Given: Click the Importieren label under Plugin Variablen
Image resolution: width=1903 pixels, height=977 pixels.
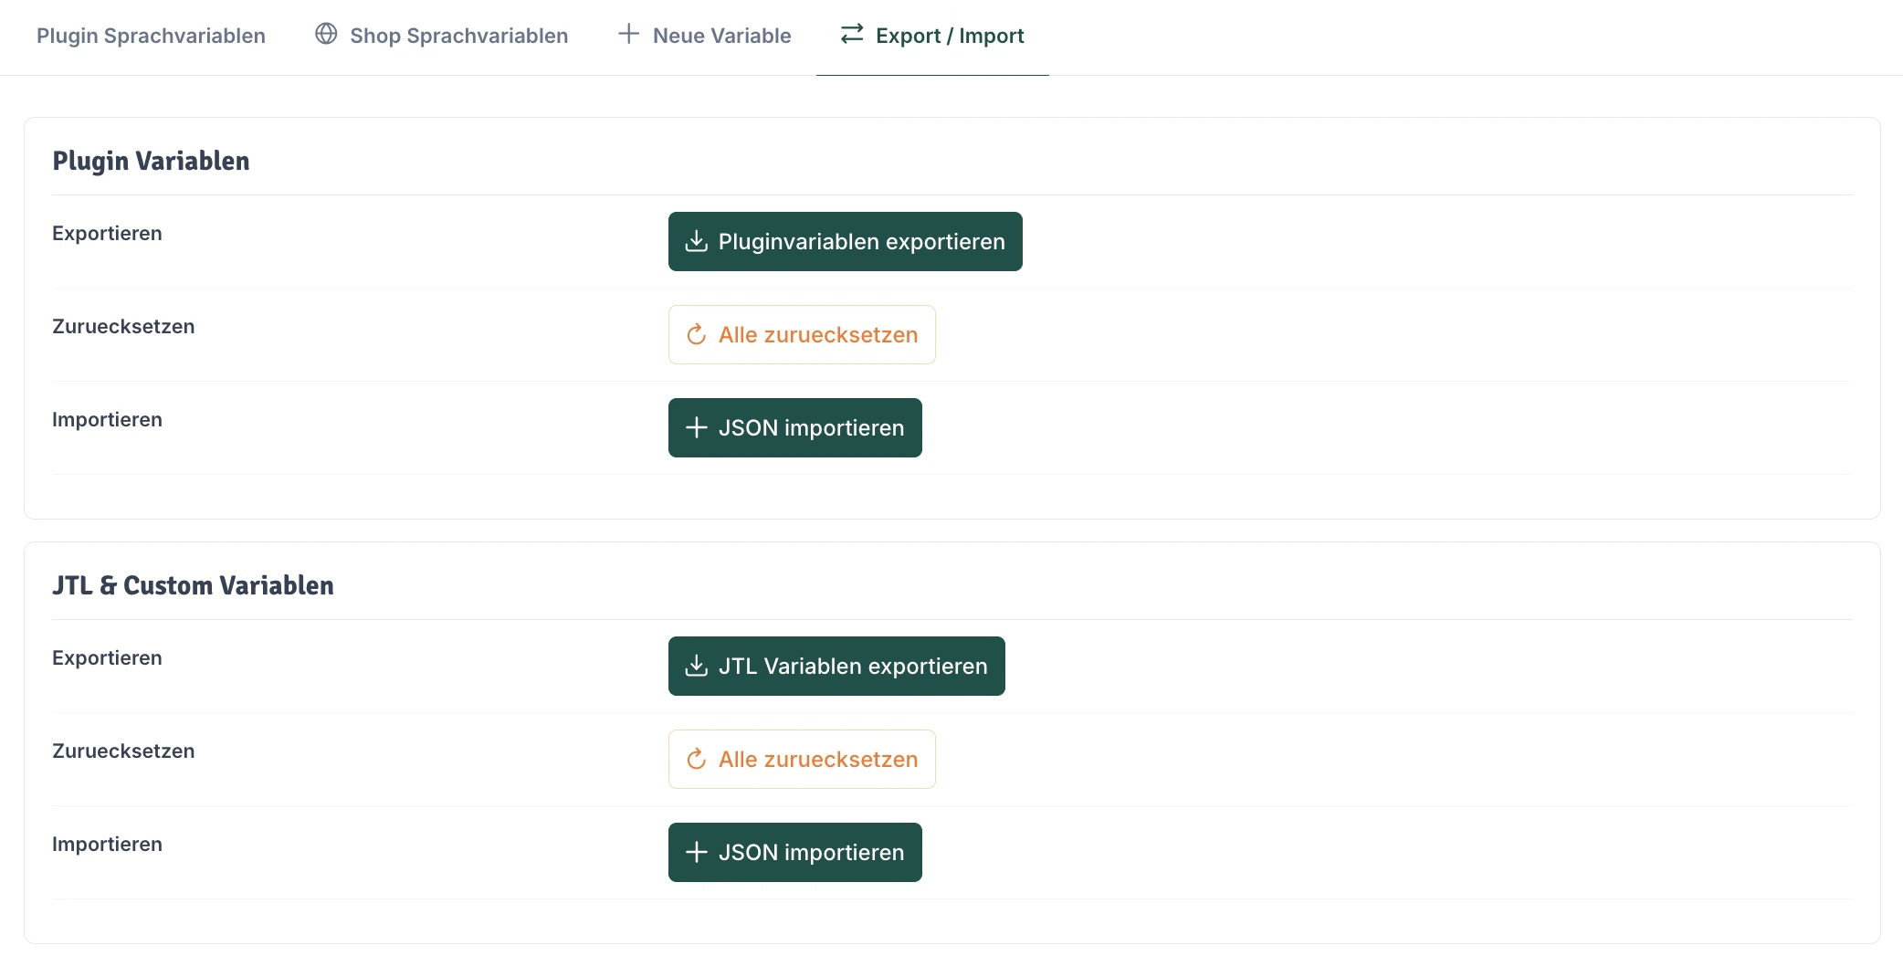Looking at the screenshot, I should tap(107, 419).
